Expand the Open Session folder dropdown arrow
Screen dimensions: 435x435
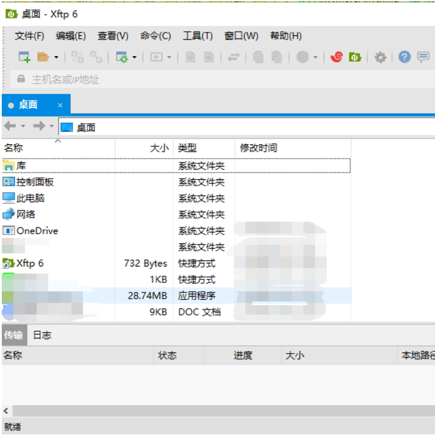point(57,58)
